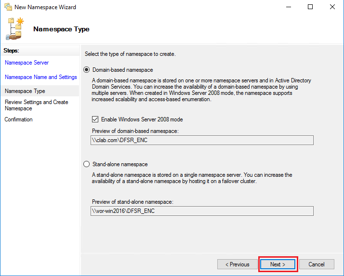Click the Confirmation step in the sidebar
This screenshot has width=344, height=276.
19,119
